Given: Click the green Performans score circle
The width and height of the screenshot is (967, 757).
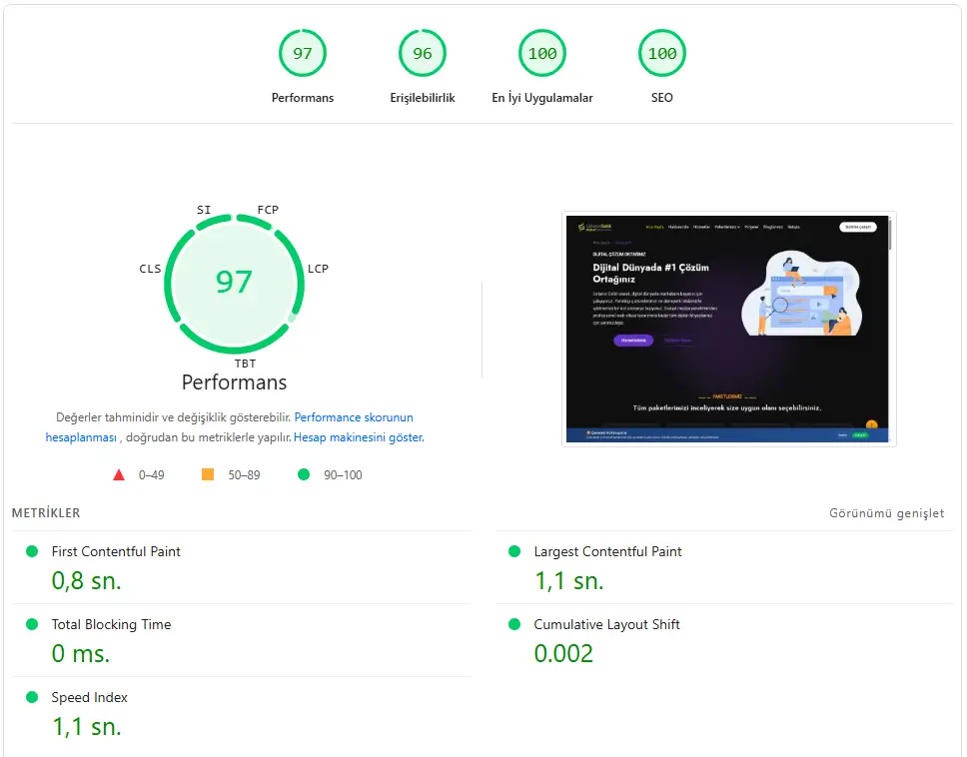Looking at the screenshot, I should (x=302, y=53).
